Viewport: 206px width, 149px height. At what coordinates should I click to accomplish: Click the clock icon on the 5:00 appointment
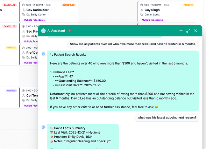click(x=23, y=90)
